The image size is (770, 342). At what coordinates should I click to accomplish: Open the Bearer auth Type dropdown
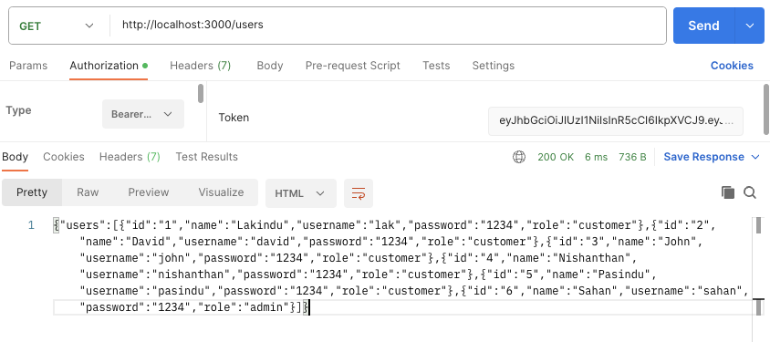tap(143, 114)
